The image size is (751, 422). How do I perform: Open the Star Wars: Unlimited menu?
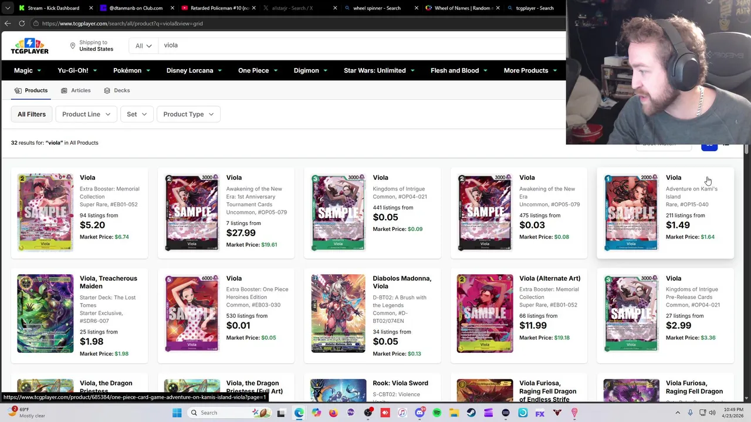point(380,70)
